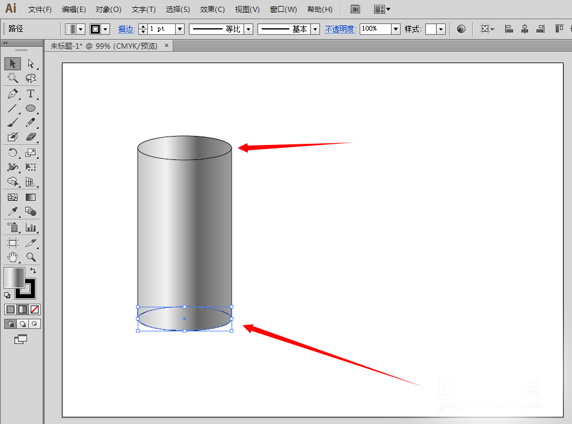This screenshot has height=424, width=572.
Task: Set paint mode to solid Color
Action: 11,309
